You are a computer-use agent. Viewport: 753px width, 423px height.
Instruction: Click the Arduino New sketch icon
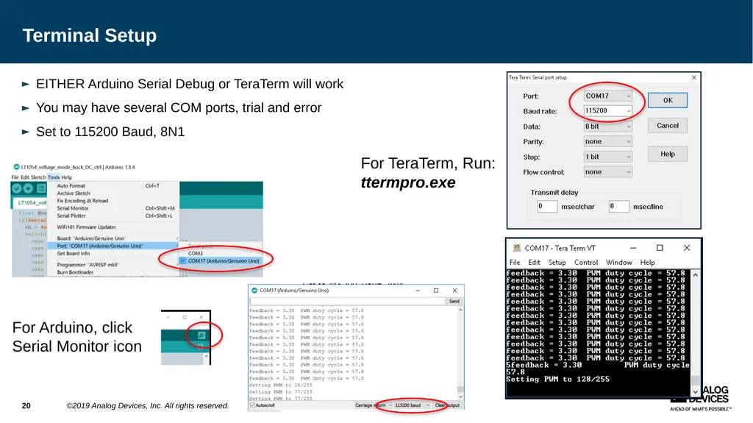41,189
